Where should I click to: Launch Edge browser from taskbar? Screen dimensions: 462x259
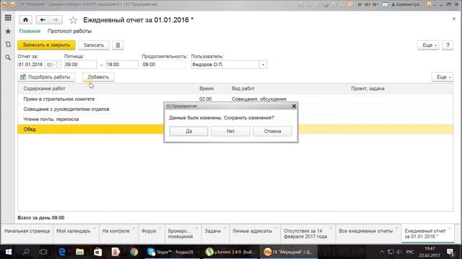click(62, 252)
